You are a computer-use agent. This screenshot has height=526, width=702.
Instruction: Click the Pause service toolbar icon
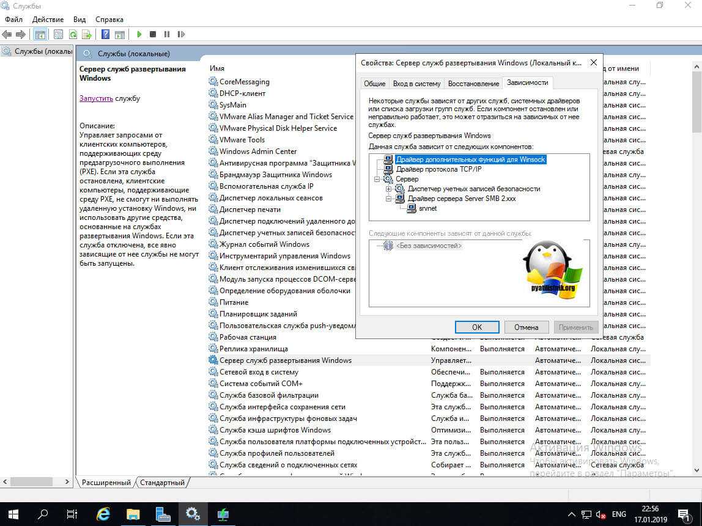(166, 35)
